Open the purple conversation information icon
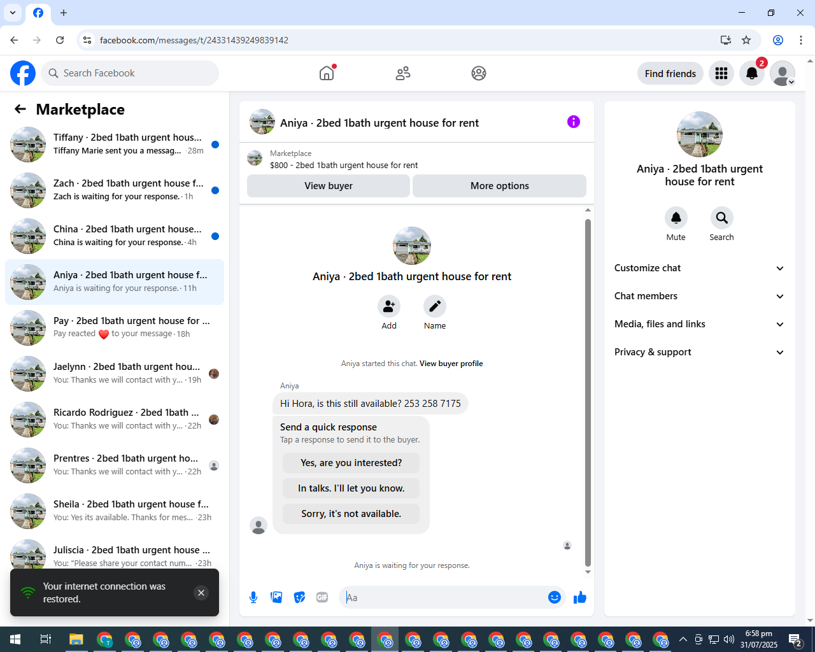Viewport: 815px width, 652px height. [x=574, y=122]
